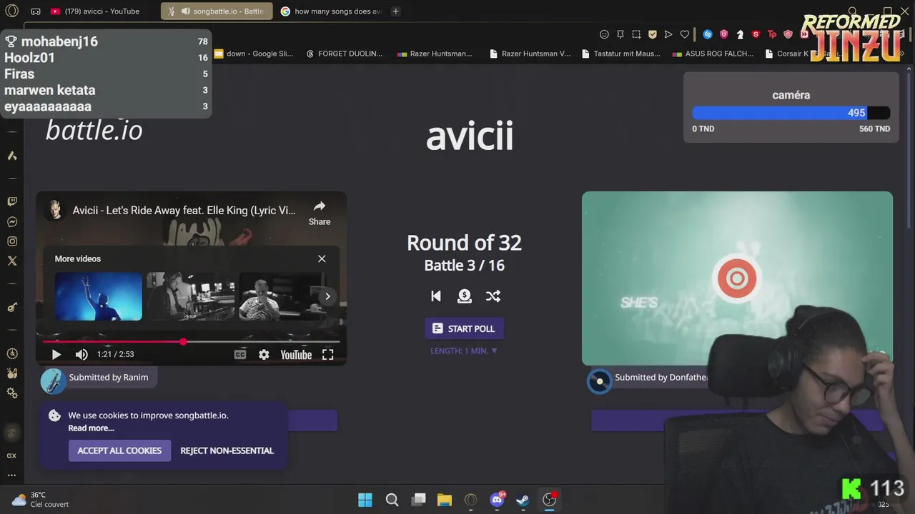Open Task View on taskbar
Viewport: 915px width, 514px height.
(419, 500)
